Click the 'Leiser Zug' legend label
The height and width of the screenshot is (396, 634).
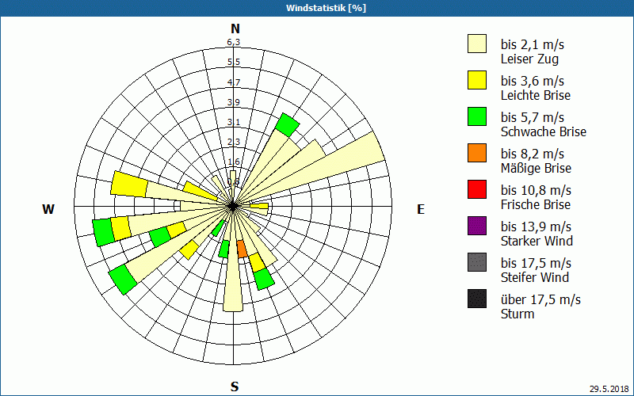point(529,59)
